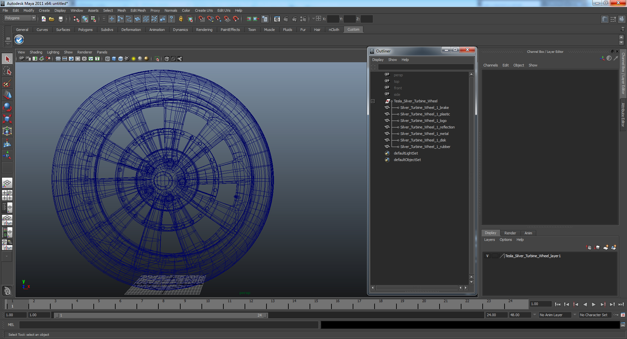The image size is (627, 339).
Task: Activate the Universal Manipulator tool
Action: [7, 131]
